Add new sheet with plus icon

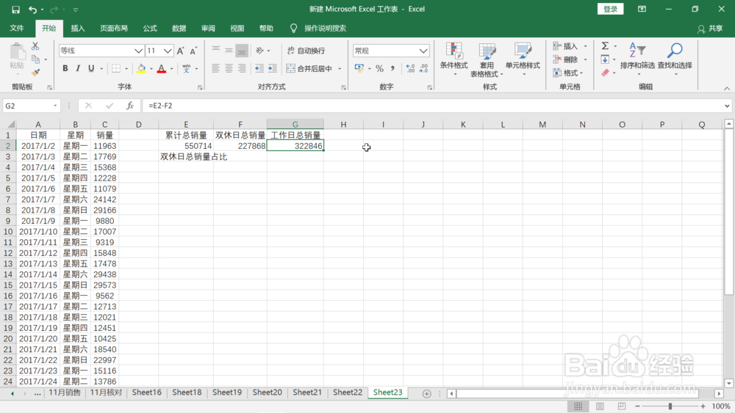426,394
